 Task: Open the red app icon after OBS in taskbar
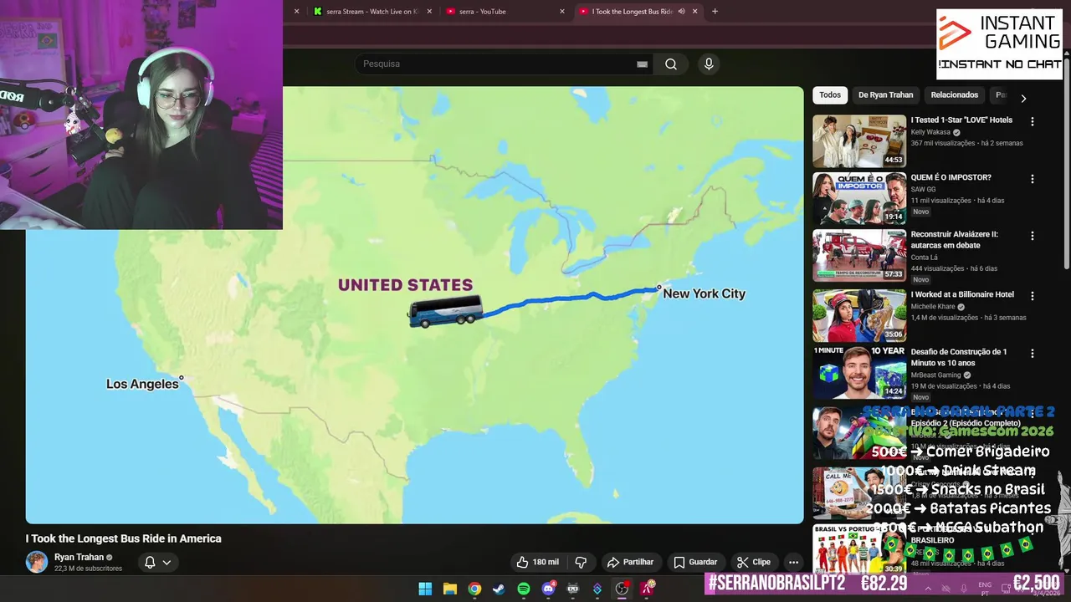point(647,589)
